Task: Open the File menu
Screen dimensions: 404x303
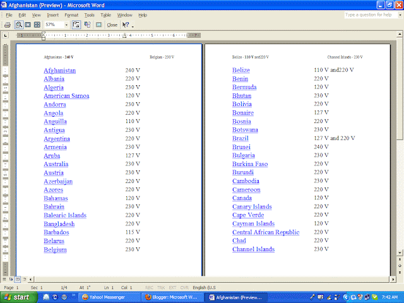Action: 9,15
